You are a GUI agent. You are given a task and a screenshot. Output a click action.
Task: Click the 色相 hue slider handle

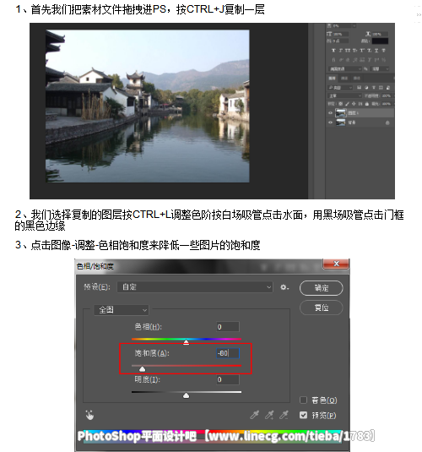[186, 342]
